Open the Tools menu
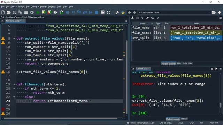Screen dimensions: 223x125 tap(59, 7)
